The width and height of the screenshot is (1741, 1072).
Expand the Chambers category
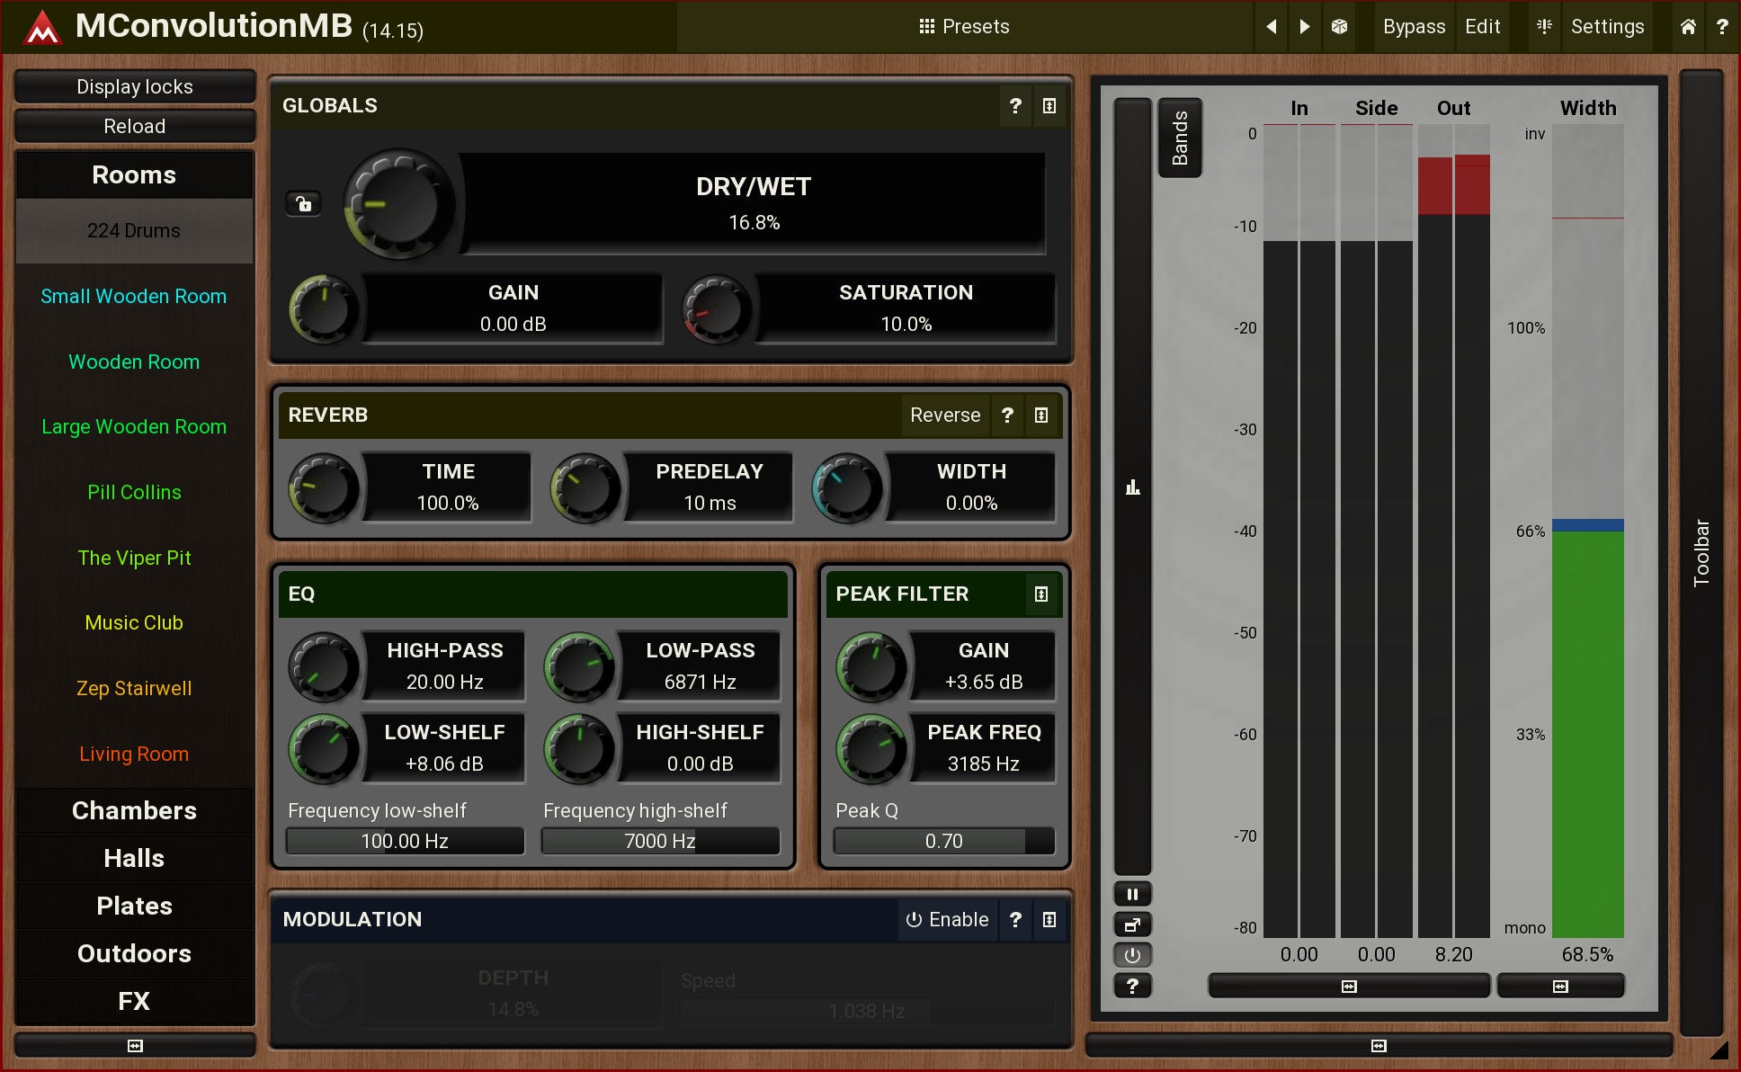134,810
